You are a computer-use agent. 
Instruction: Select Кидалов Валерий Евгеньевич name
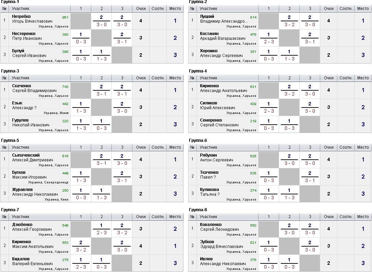[33, 261]
